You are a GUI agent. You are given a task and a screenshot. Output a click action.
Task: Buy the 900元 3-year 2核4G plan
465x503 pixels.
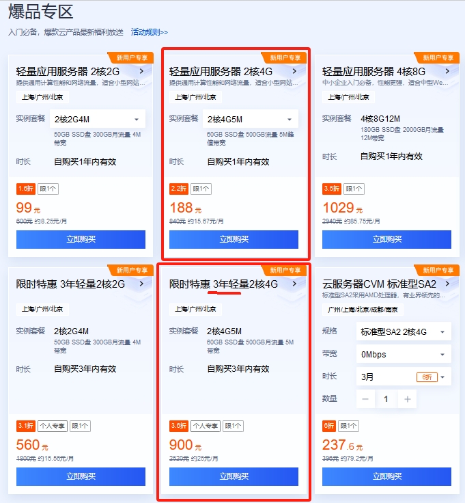pyautogui.click(x=234, y=476)
